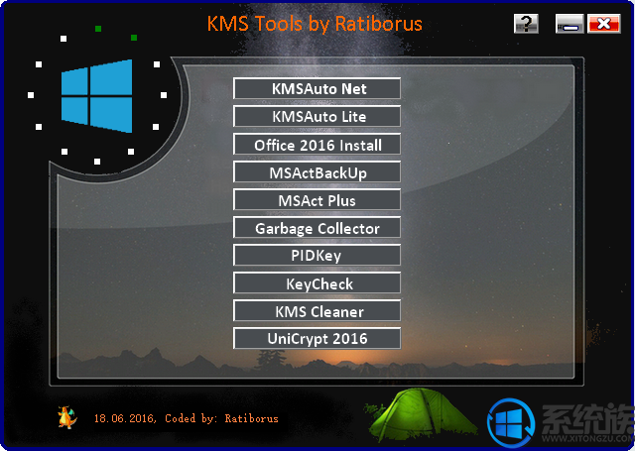Click the blue Windows logo
Viewport: 635px width, 451px height.
point(97,96)
